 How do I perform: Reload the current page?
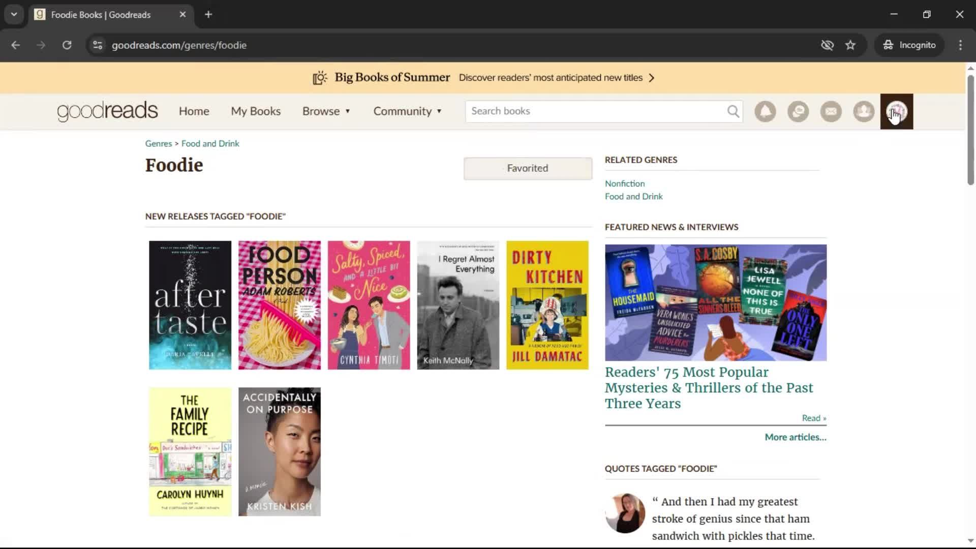[67, 45]
